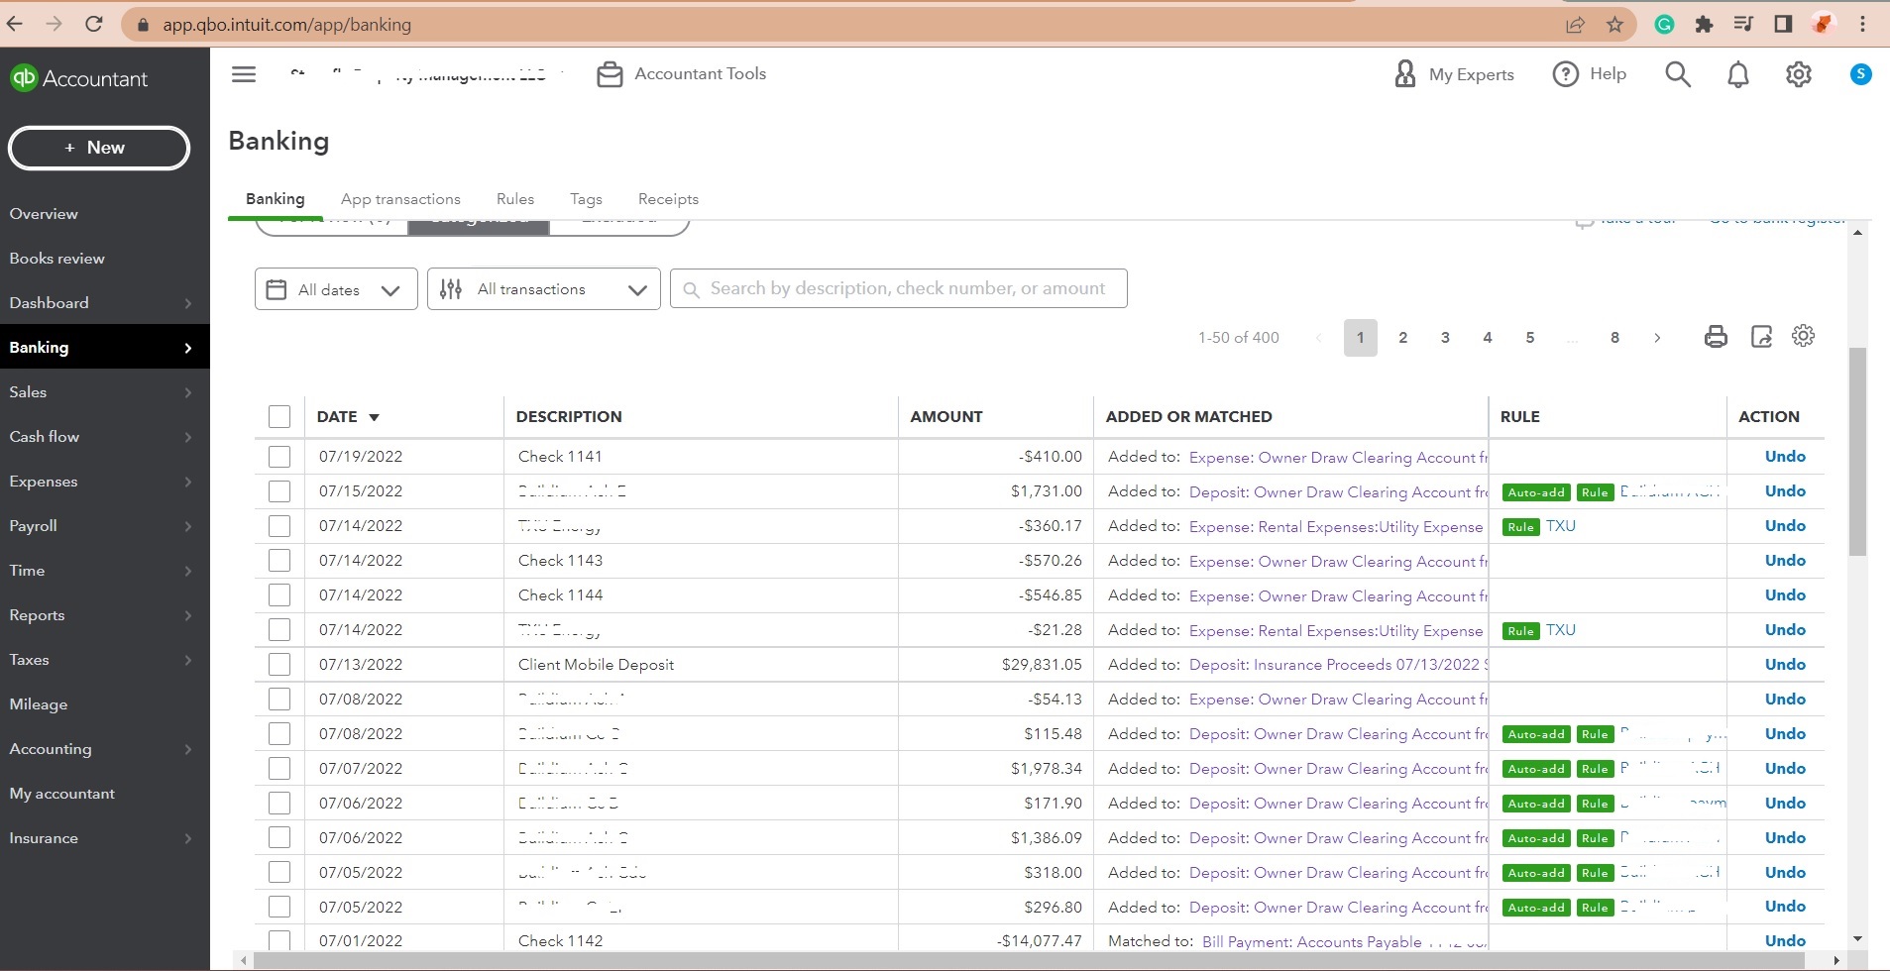1890x971 pixels.
Task: Expand the Accounting sidebar submenu
Action: click(188, 749)
